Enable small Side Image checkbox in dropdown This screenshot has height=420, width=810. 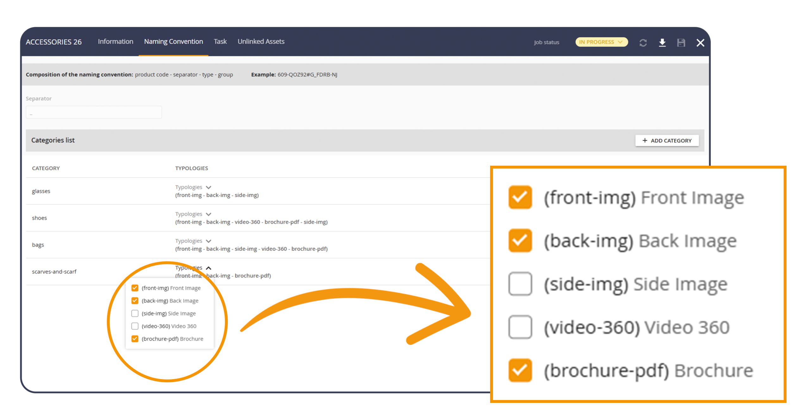click(135, 313)
